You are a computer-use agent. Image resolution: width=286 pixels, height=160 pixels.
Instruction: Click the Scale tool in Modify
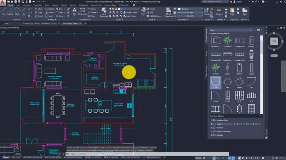(49, 16)
